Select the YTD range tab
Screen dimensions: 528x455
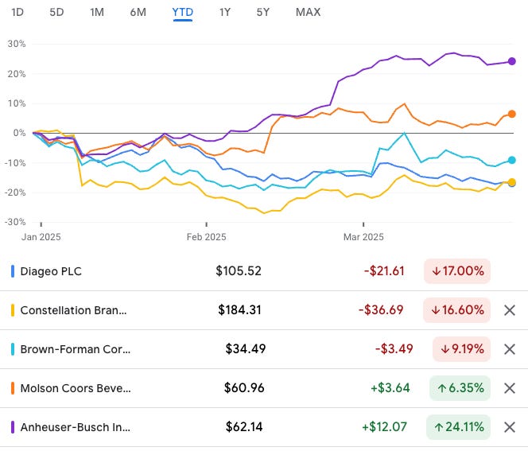coord(183,13)
